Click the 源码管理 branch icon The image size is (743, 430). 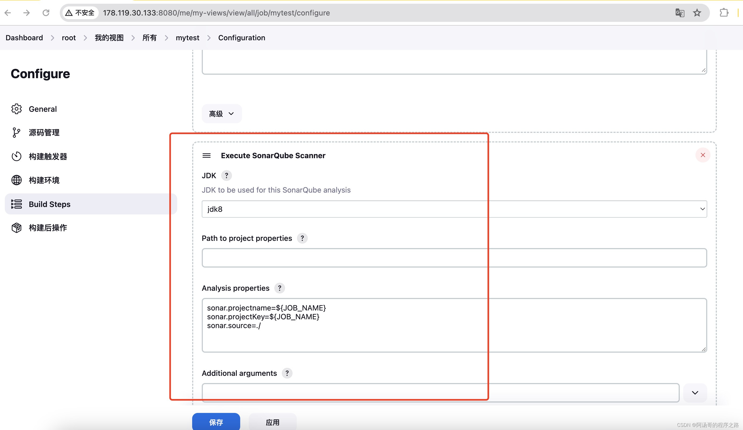tap(17, 133)
